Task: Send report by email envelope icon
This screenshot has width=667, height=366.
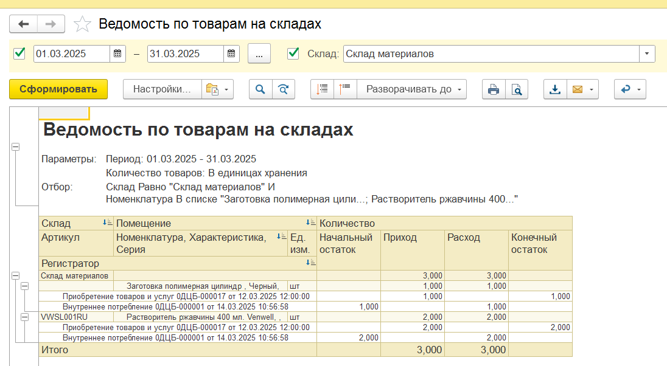Action: tap(578, 89)
